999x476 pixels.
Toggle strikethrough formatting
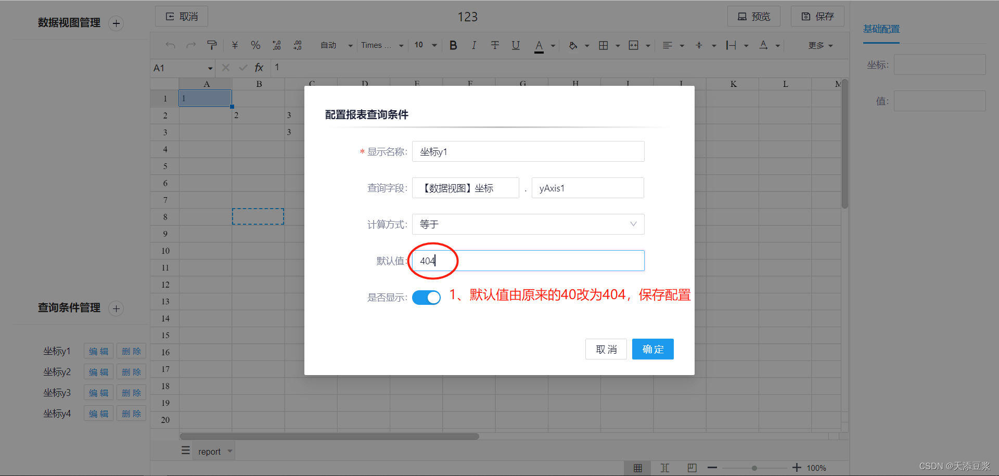(495, 45)
